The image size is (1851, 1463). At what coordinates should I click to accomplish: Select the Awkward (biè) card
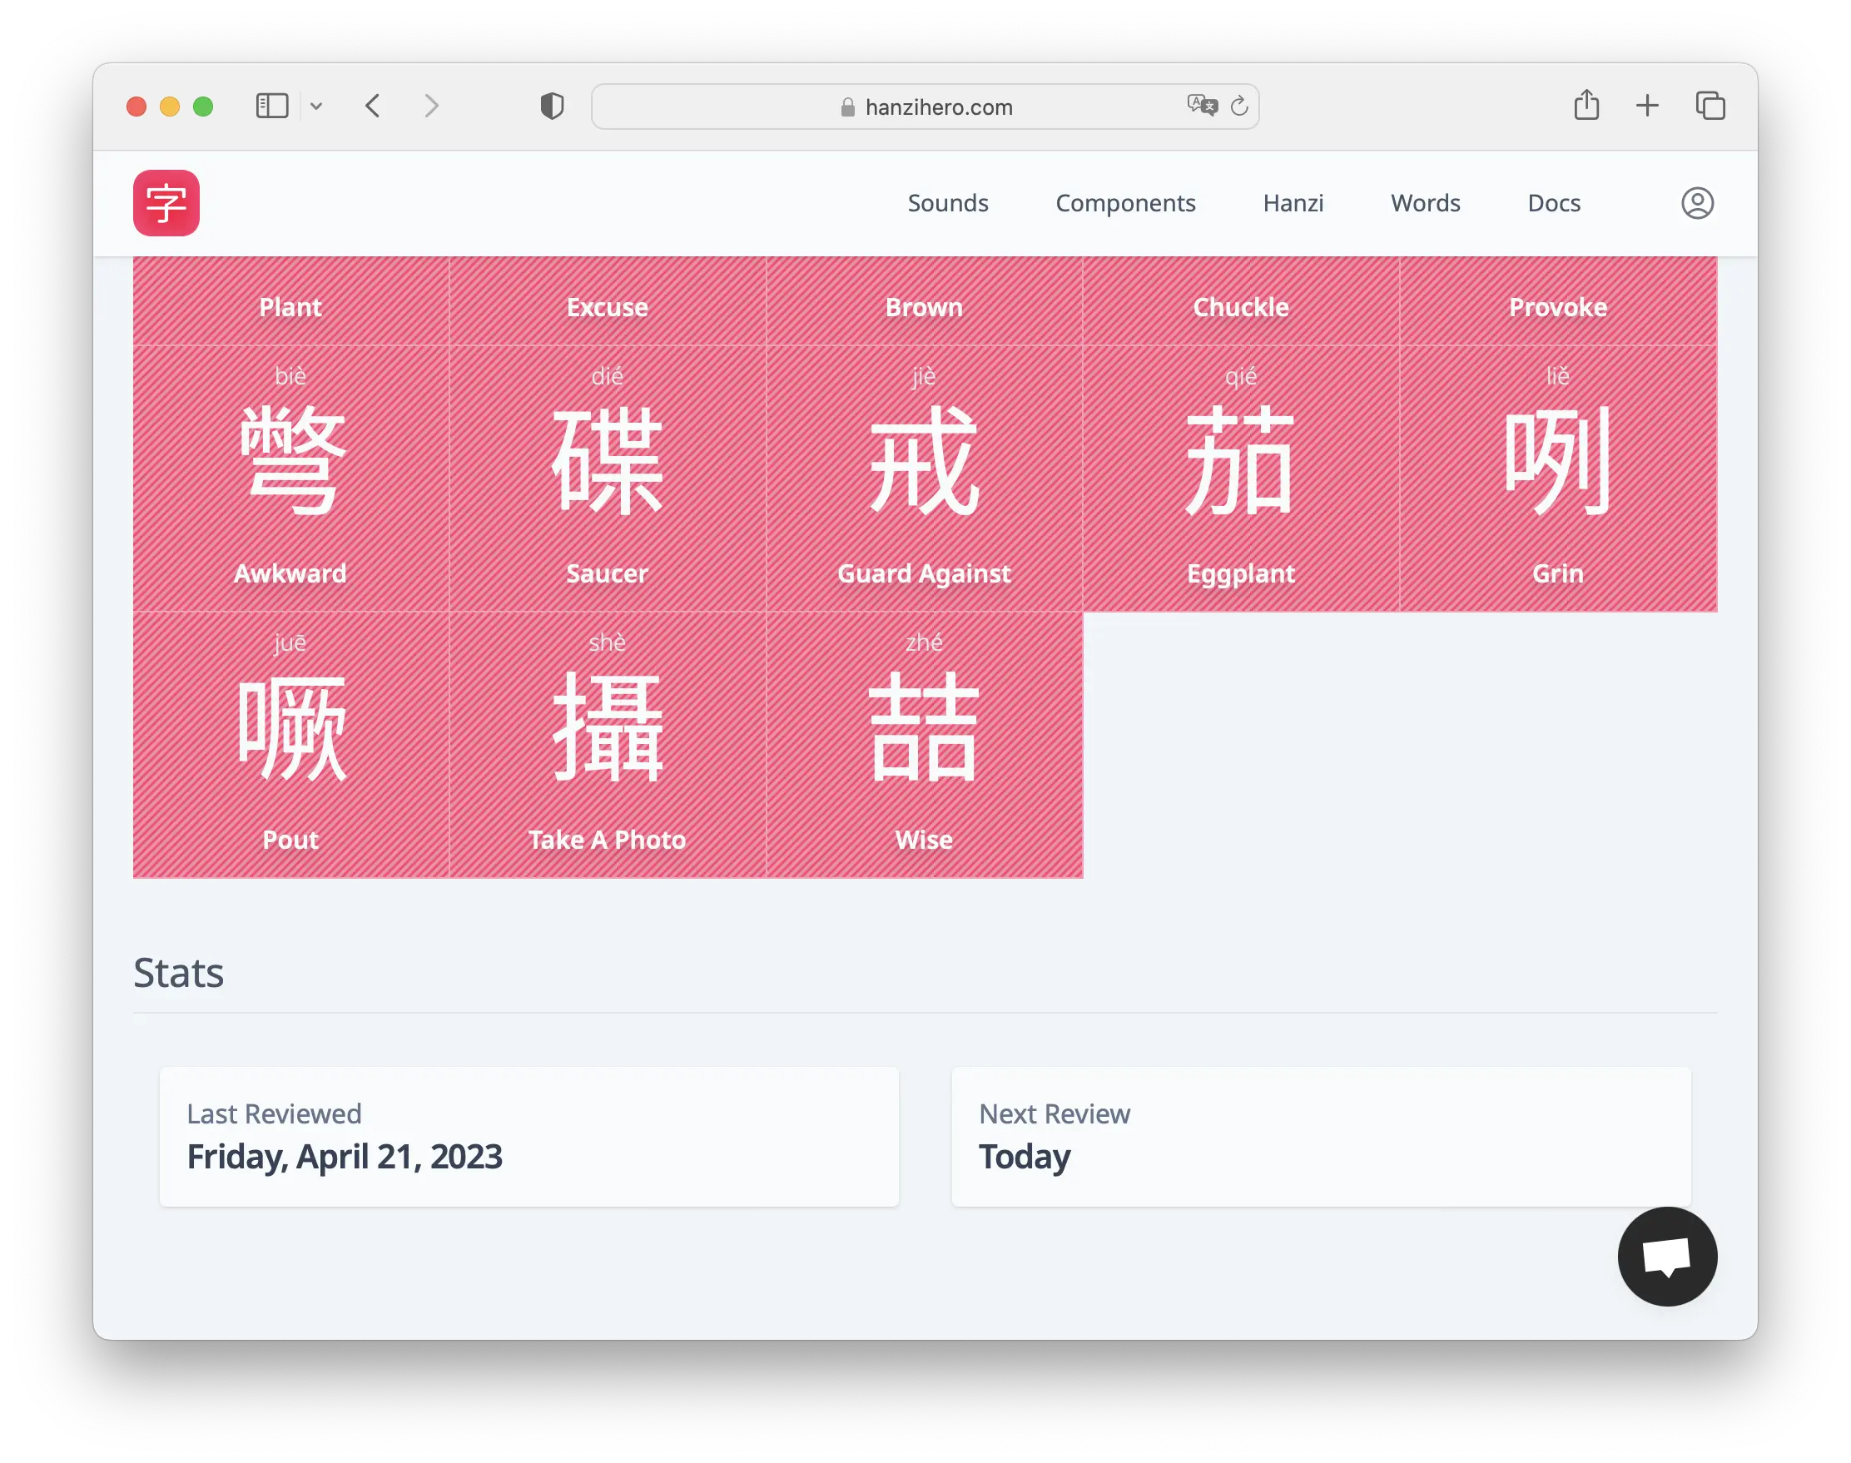[290, 478]
